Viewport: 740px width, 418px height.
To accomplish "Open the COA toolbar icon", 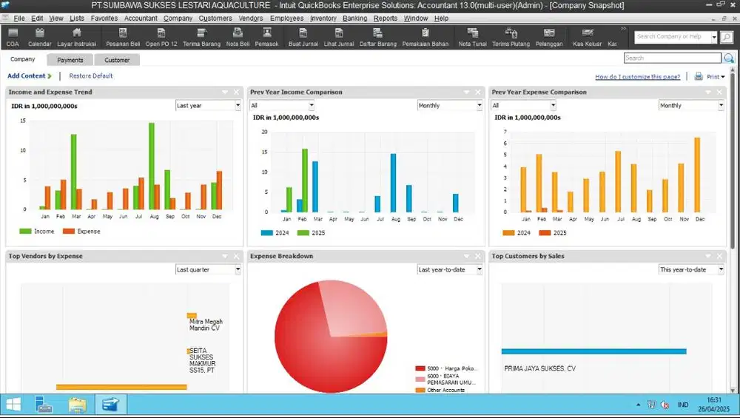I will pos(13,36).
